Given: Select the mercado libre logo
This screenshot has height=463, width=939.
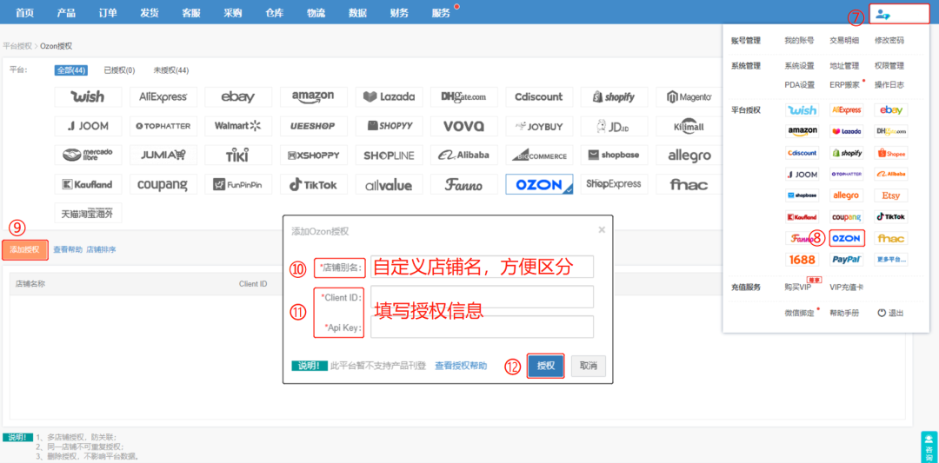Looking at the screenshot, I should (88, 155).
